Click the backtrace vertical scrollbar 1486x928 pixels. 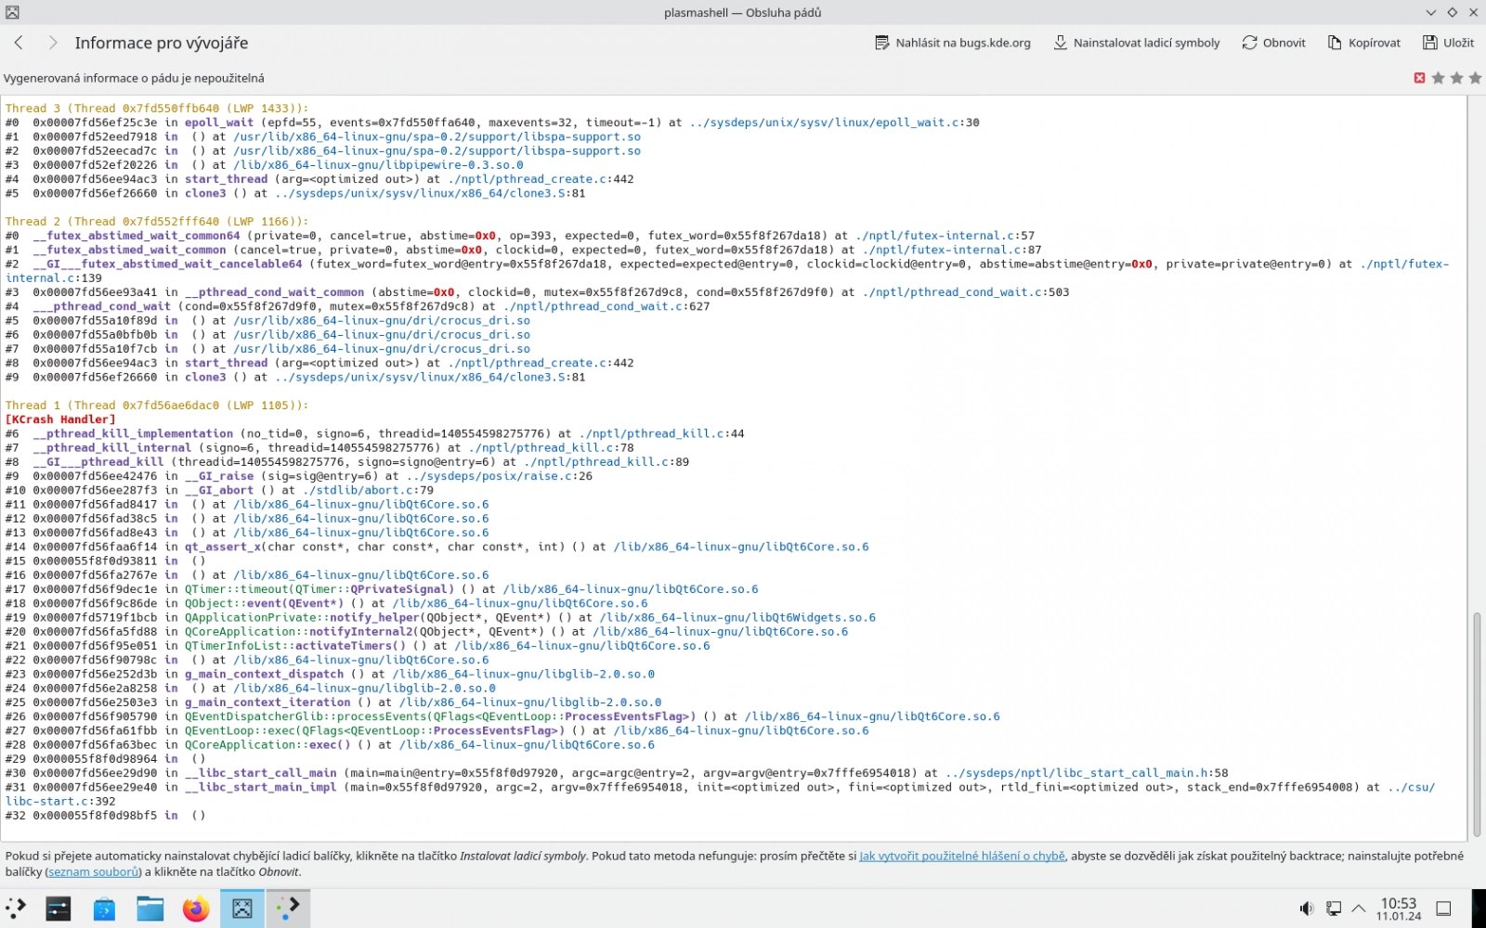coord(1477,724)
